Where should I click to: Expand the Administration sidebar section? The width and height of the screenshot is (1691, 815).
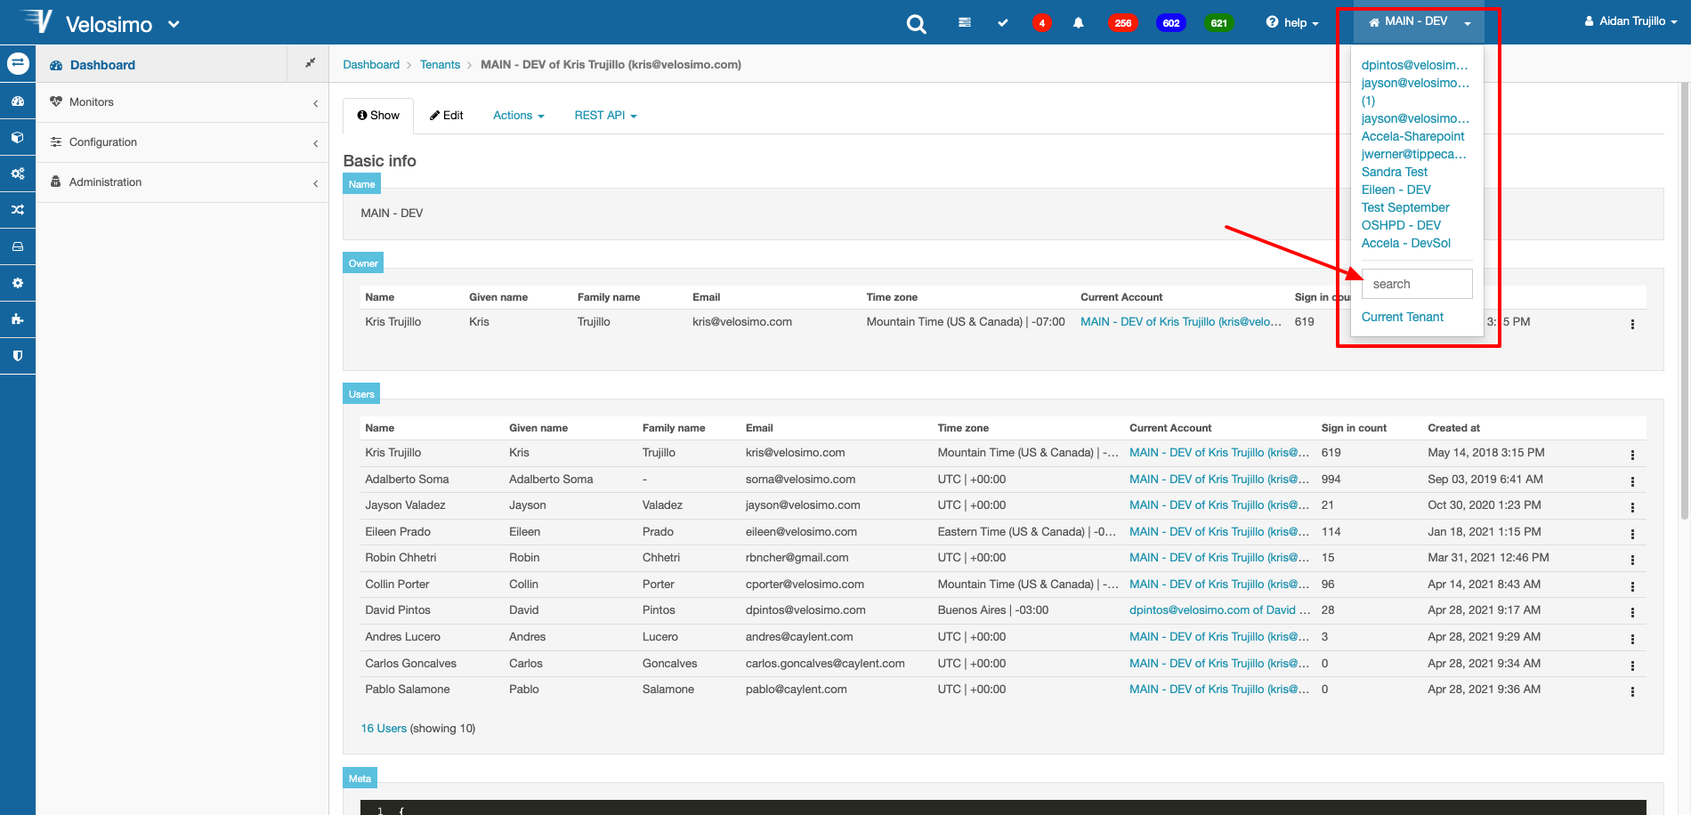coord(182,182)
